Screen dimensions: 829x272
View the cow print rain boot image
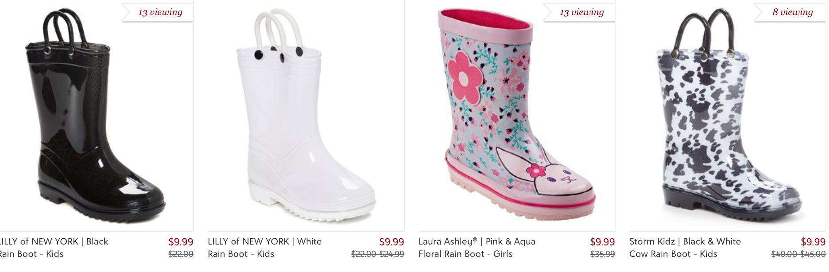tap(728, 116)
